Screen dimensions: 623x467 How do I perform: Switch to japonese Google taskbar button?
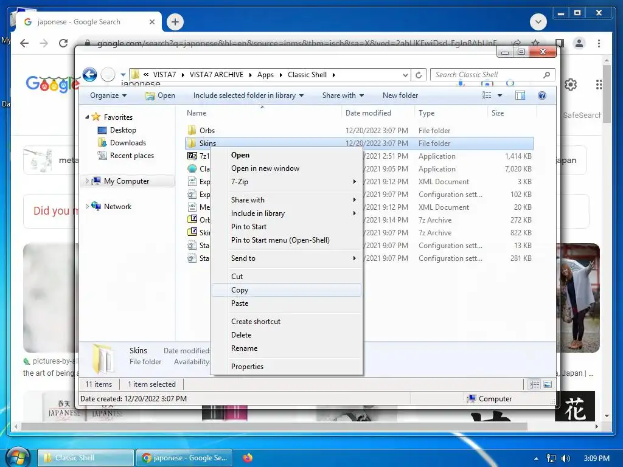184,458
